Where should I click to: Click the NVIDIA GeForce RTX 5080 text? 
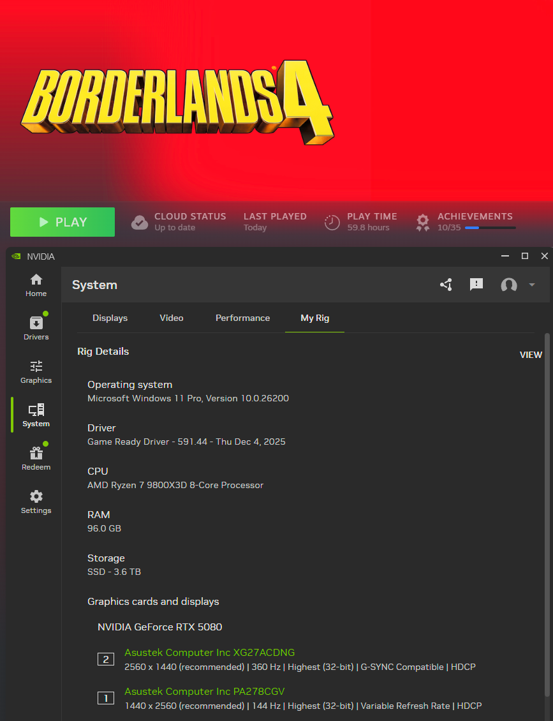tap(160, 627)
